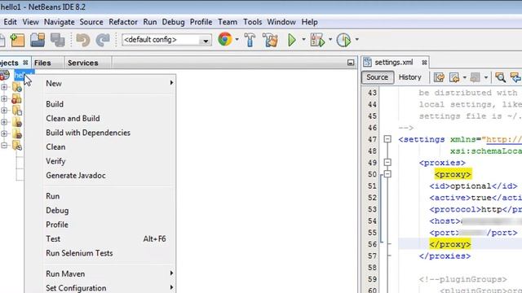The image size is (522, 293).
Task: Choose Clean and Build menu entry
Action: tap(73, 118)
